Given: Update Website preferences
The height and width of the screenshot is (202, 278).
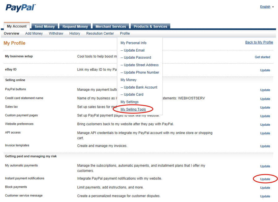Looking at the screenshot, I should pos(265,125).
